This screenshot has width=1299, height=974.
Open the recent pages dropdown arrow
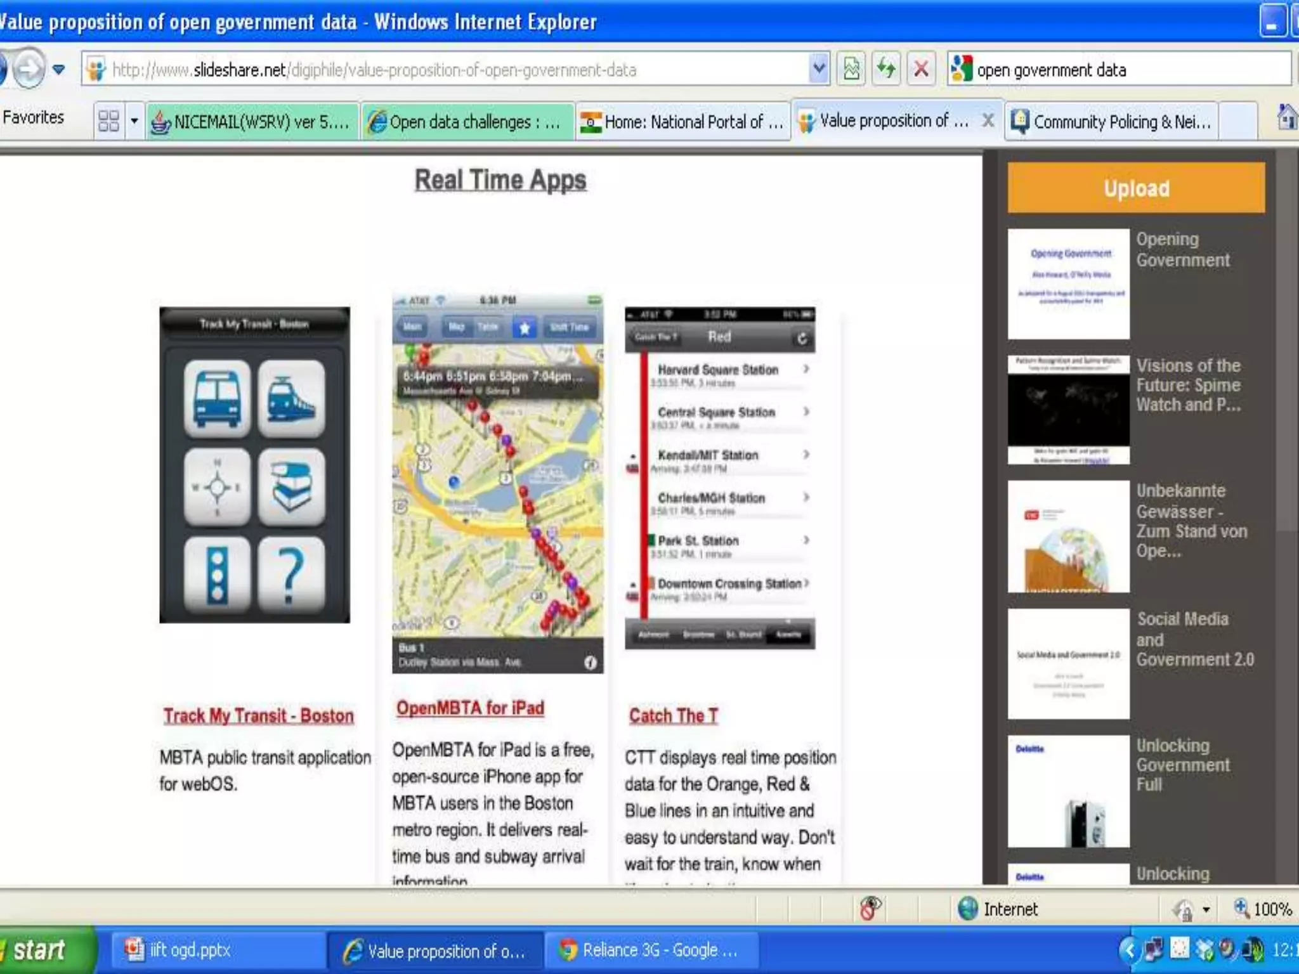59,69
